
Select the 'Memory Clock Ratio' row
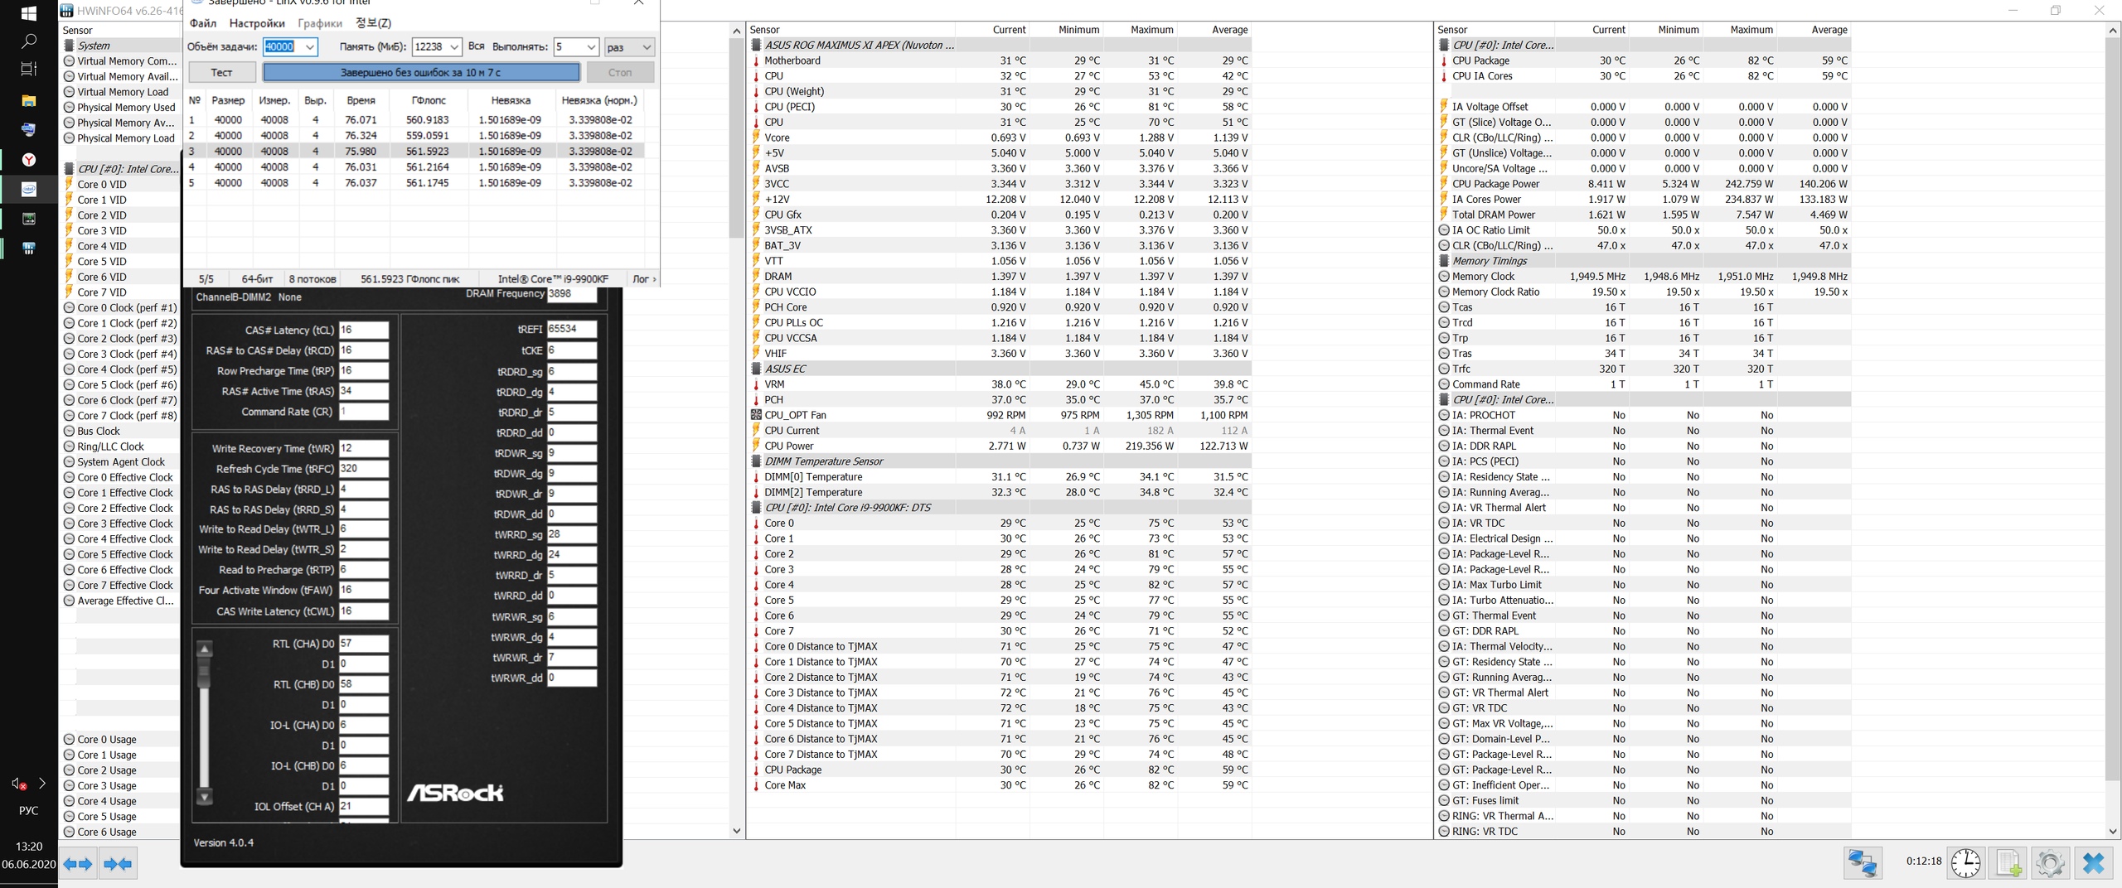coord(1643,292)
